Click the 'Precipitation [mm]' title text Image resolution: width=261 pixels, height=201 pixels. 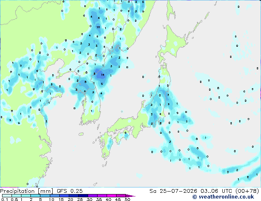click(x=27, y=191)
